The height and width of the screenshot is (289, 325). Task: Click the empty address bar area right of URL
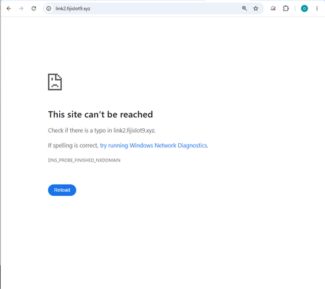click(x=164, y=8)
